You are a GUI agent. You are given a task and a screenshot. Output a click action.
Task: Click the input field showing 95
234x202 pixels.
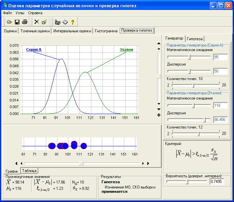tap(220, 57)
